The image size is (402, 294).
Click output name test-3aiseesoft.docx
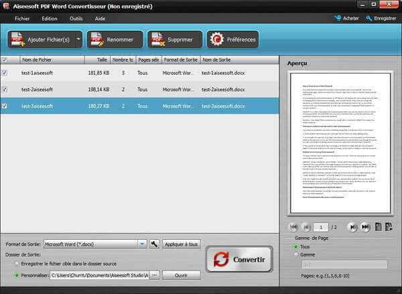223,106
